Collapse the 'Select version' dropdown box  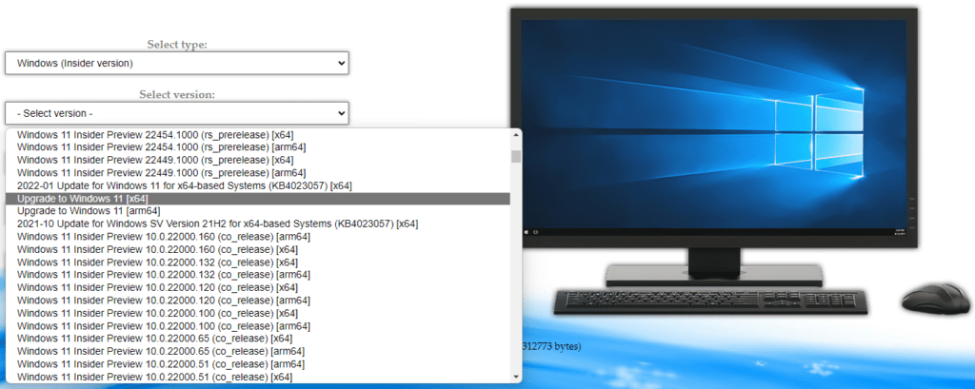pyautogui.click(x=176, y=113)
